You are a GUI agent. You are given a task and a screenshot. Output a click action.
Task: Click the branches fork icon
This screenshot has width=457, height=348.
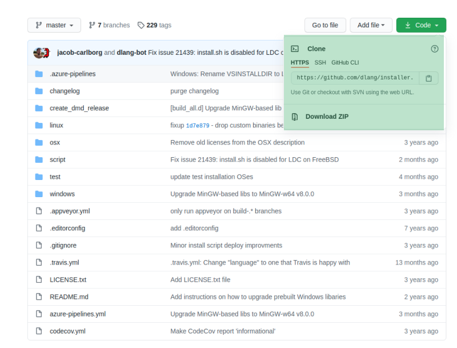pos(92,25)
